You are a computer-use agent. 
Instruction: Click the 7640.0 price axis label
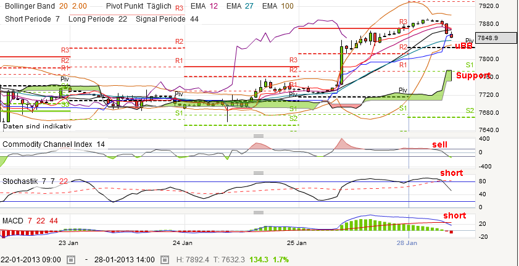(489, 130)
